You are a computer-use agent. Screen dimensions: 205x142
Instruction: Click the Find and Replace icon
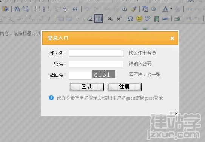click(26, 9)
